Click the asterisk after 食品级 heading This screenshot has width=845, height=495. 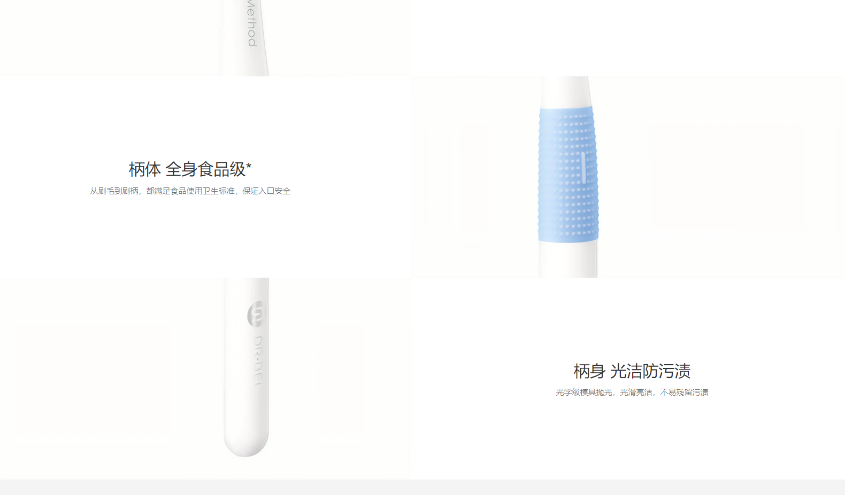click(249, 166)
